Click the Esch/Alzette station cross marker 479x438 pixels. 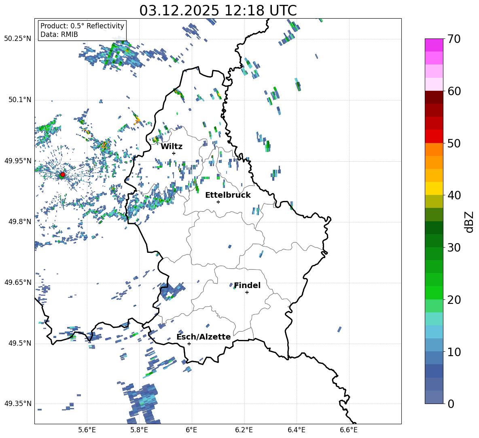[x=189, y=344]
